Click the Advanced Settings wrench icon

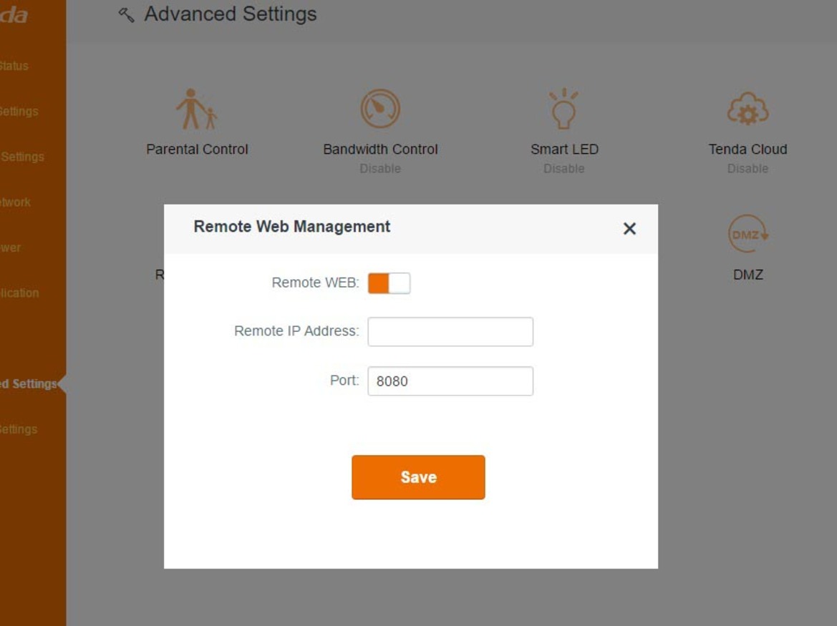(x=126, y=14)
